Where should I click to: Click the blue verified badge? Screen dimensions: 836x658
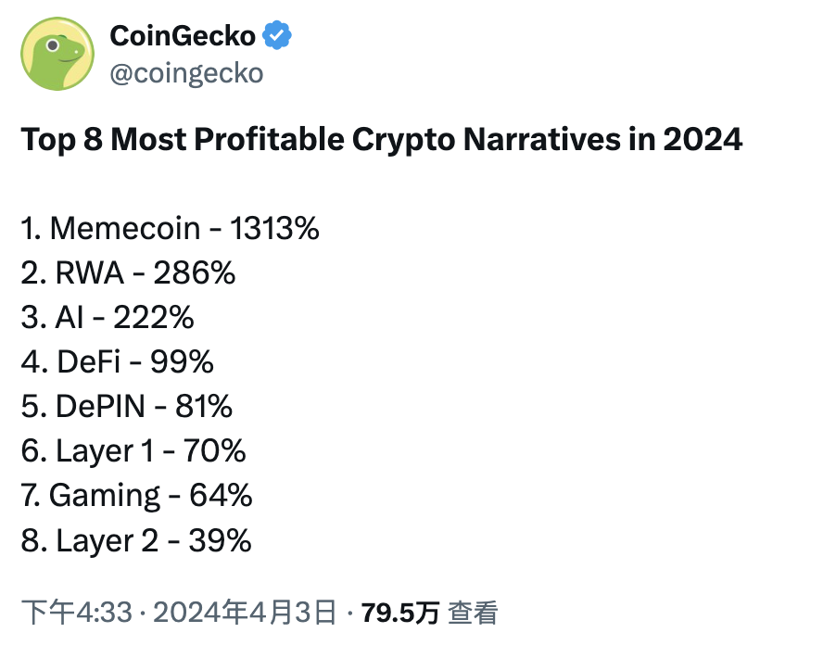click(277, 36)
